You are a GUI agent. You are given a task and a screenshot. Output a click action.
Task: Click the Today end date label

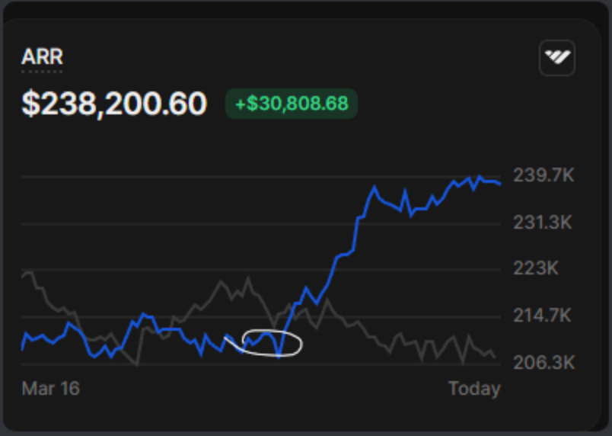pos(475,389)
